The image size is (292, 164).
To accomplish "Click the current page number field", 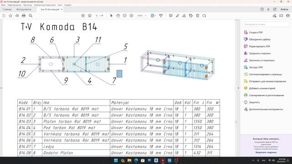I will [97, 16].
